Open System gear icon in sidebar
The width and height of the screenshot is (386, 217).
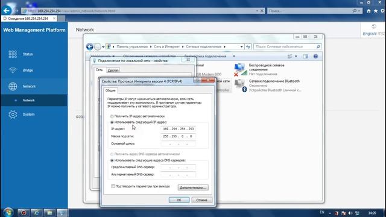(13, 115)
